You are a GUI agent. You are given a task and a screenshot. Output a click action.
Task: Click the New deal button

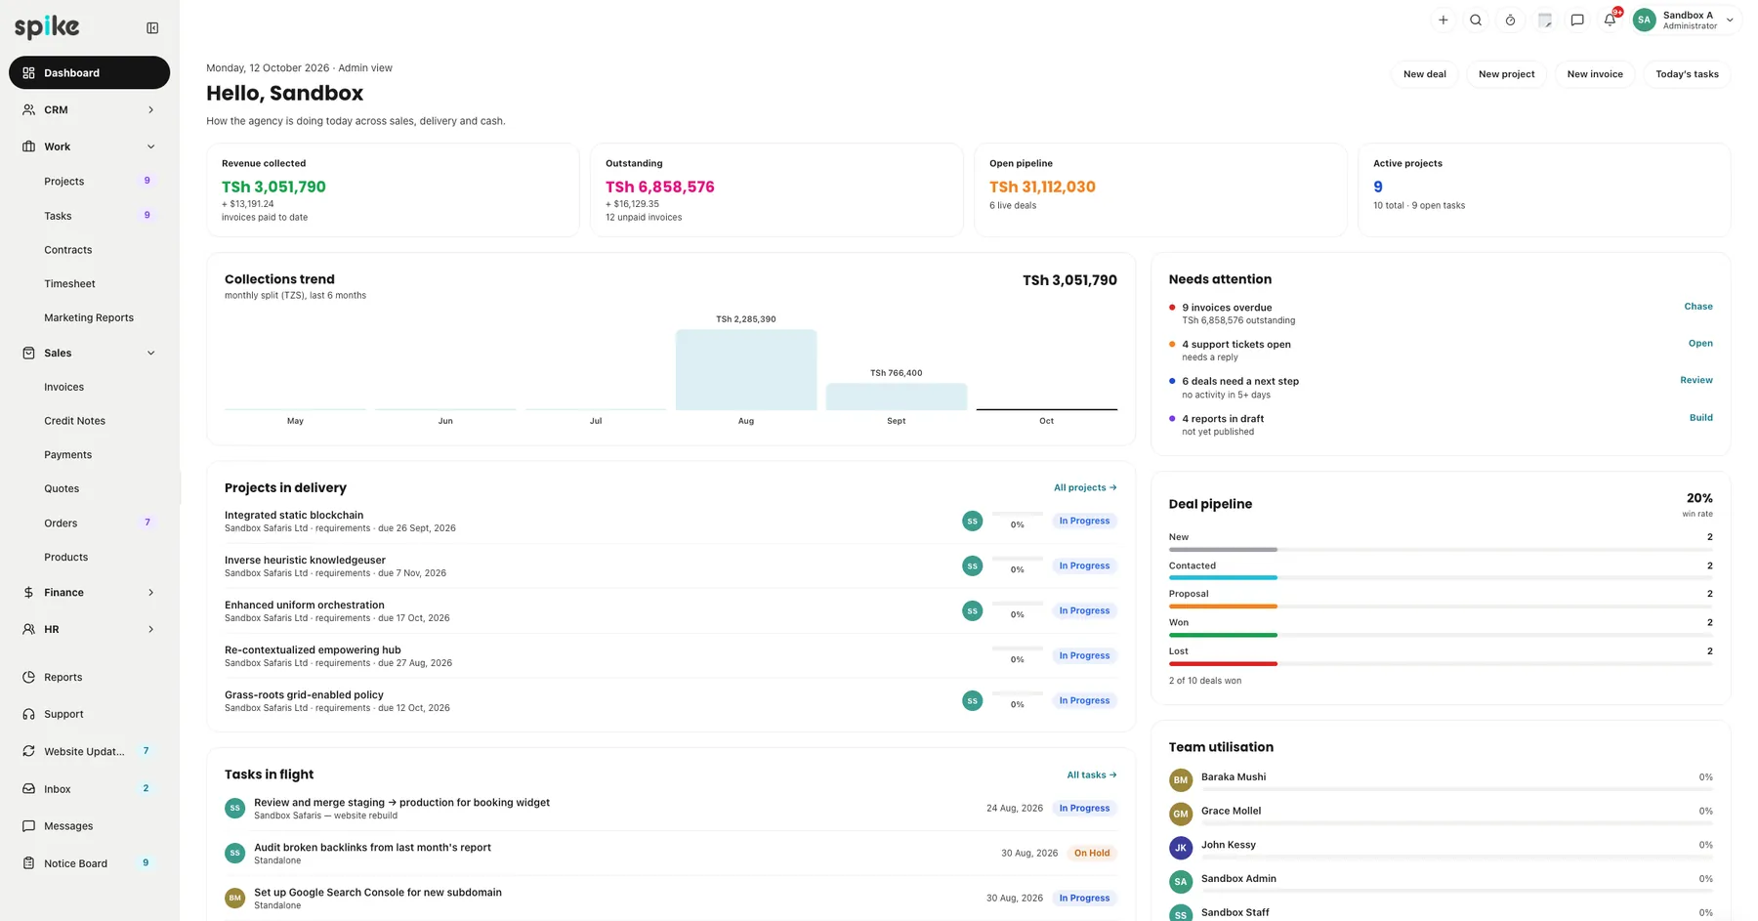tap(1424, 74)
